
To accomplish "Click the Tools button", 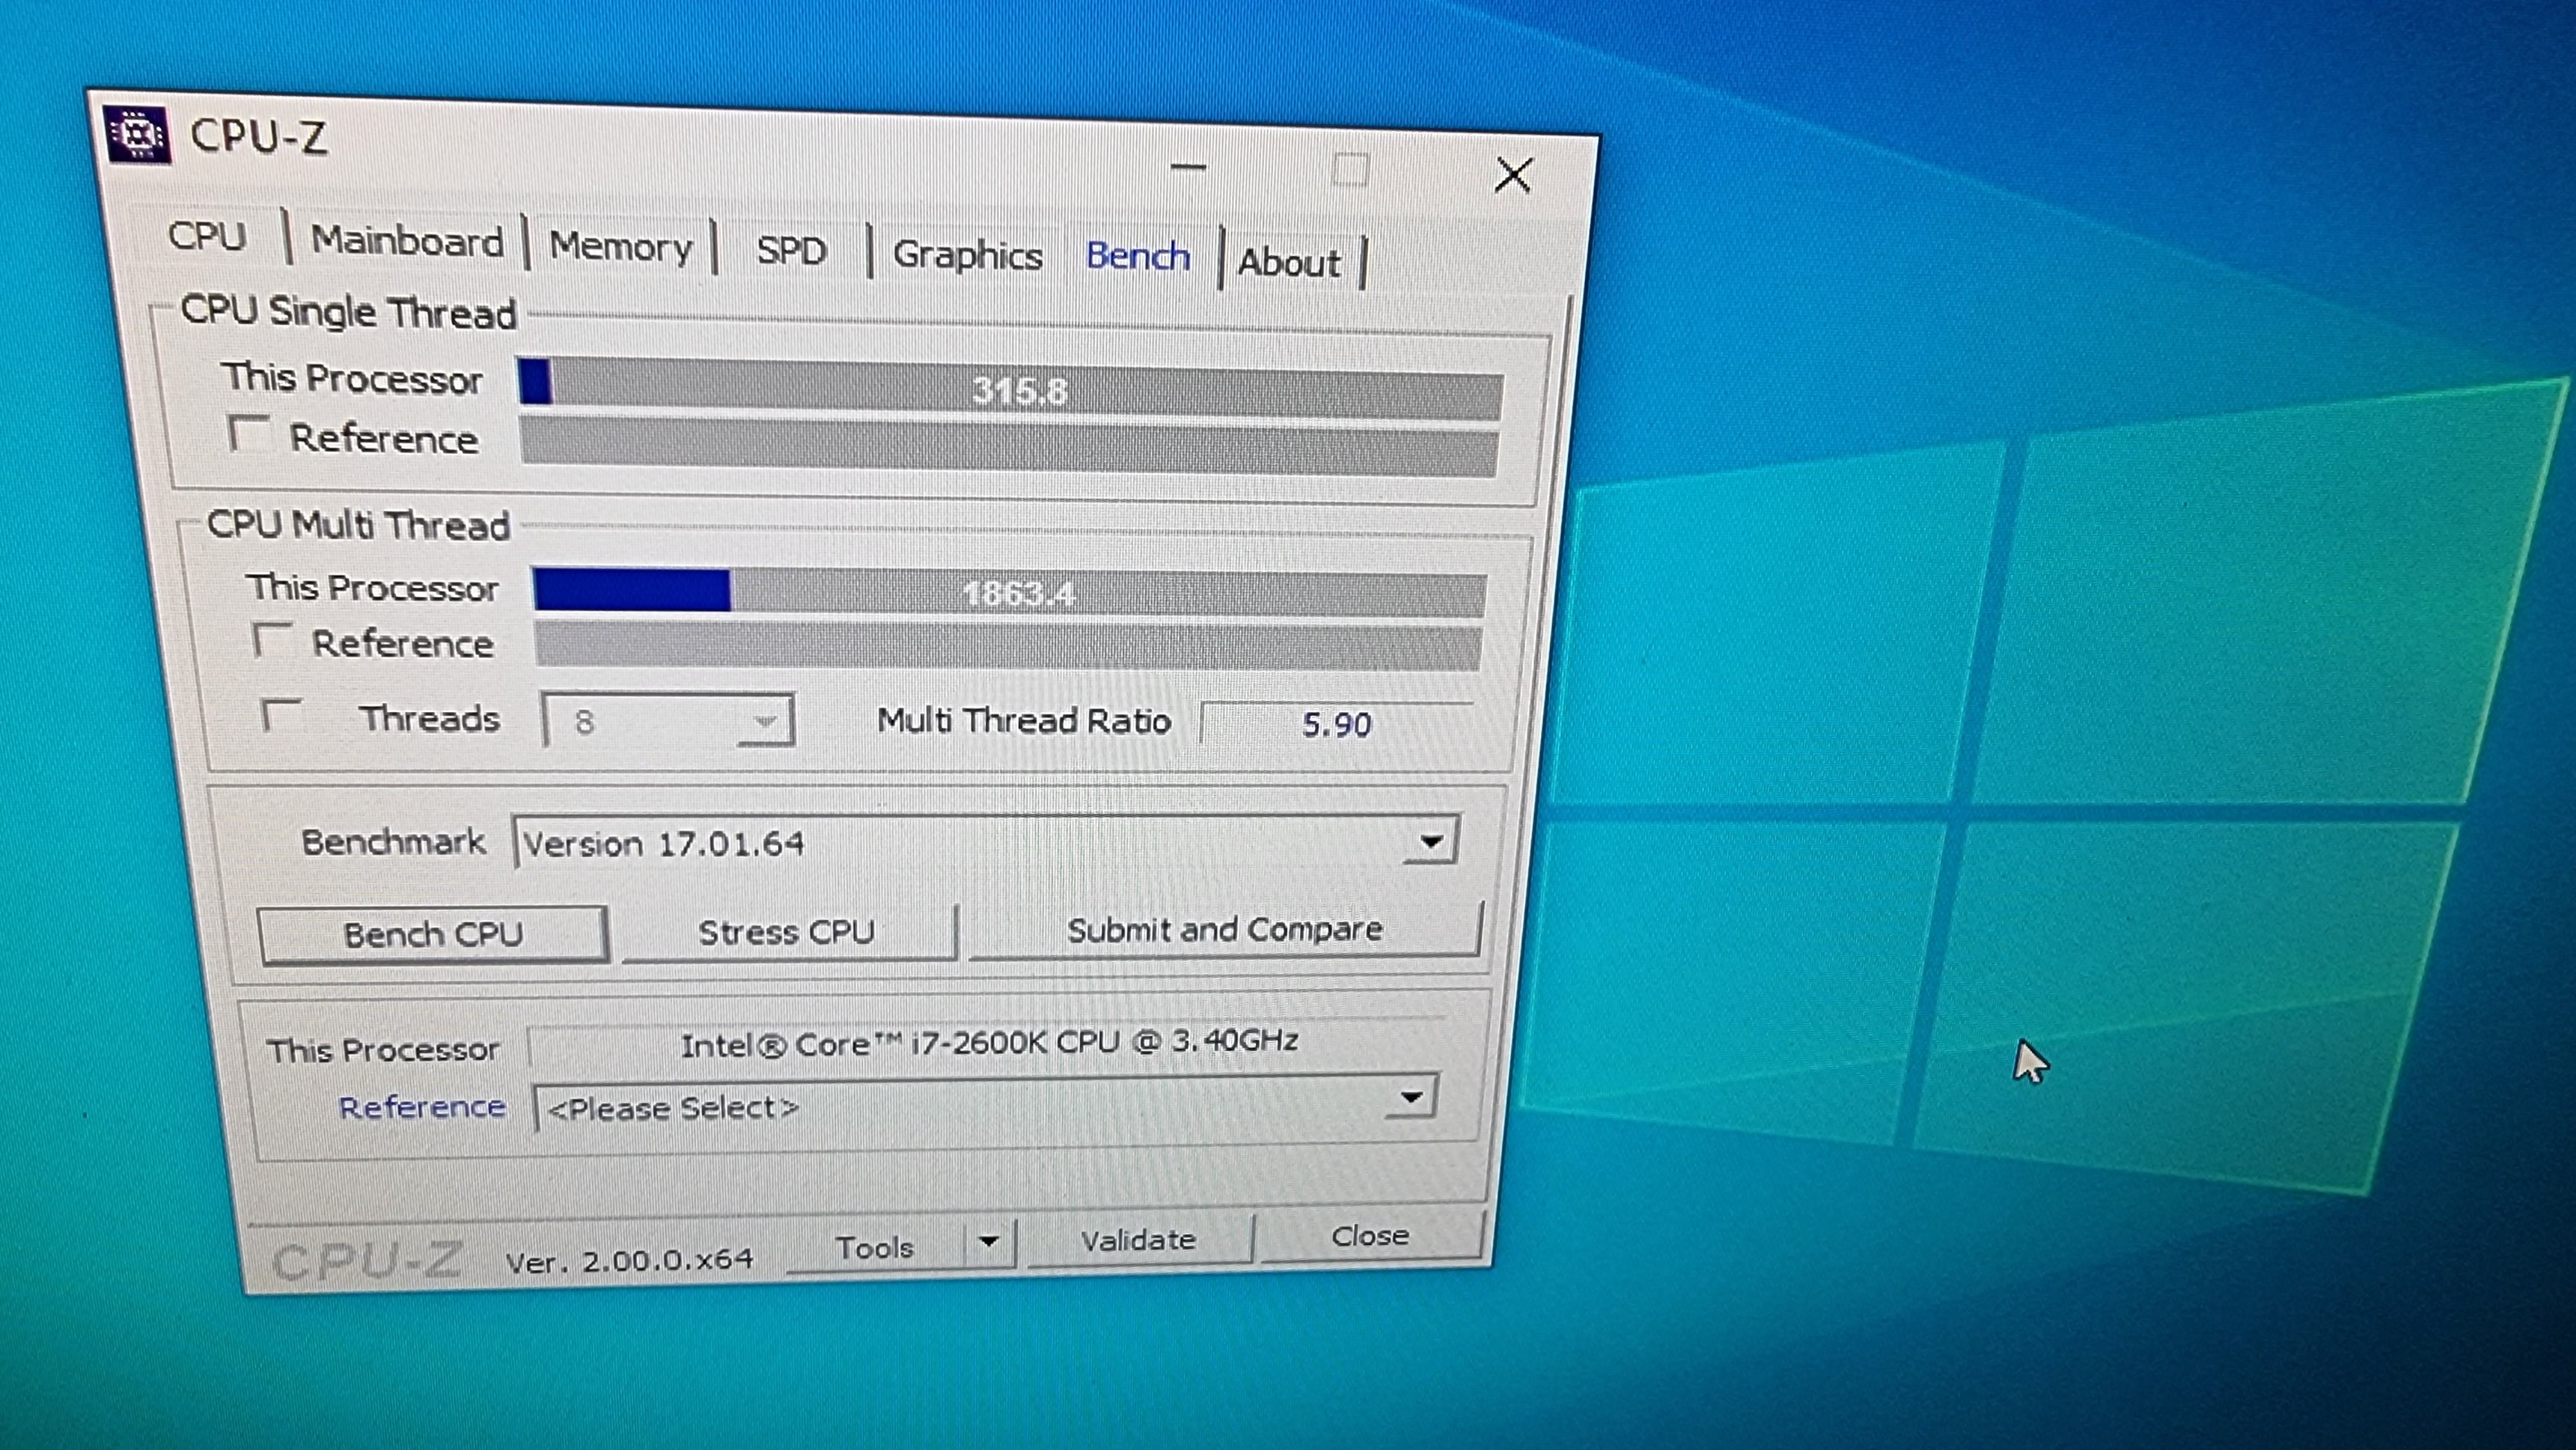I will [875, 1248].
